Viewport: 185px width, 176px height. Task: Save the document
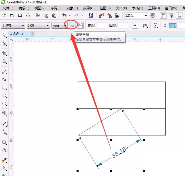[20, 15]
